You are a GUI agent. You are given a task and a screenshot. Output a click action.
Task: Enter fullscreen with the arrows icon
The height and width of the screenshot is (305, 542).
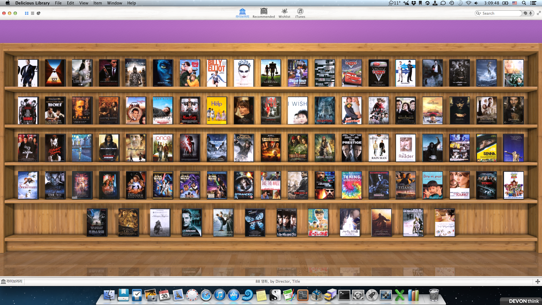539,13
